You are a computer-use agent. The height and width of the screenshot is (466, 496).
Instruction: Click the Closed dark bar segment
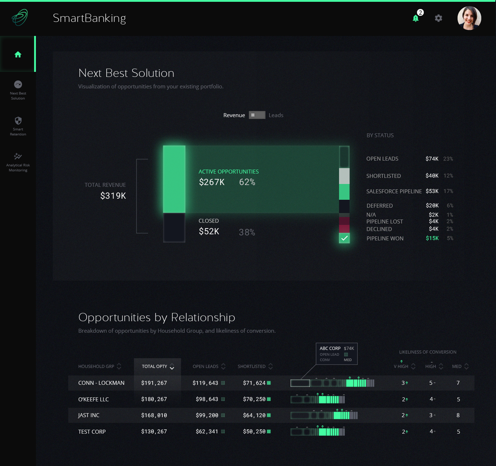[x=174, y=228]
